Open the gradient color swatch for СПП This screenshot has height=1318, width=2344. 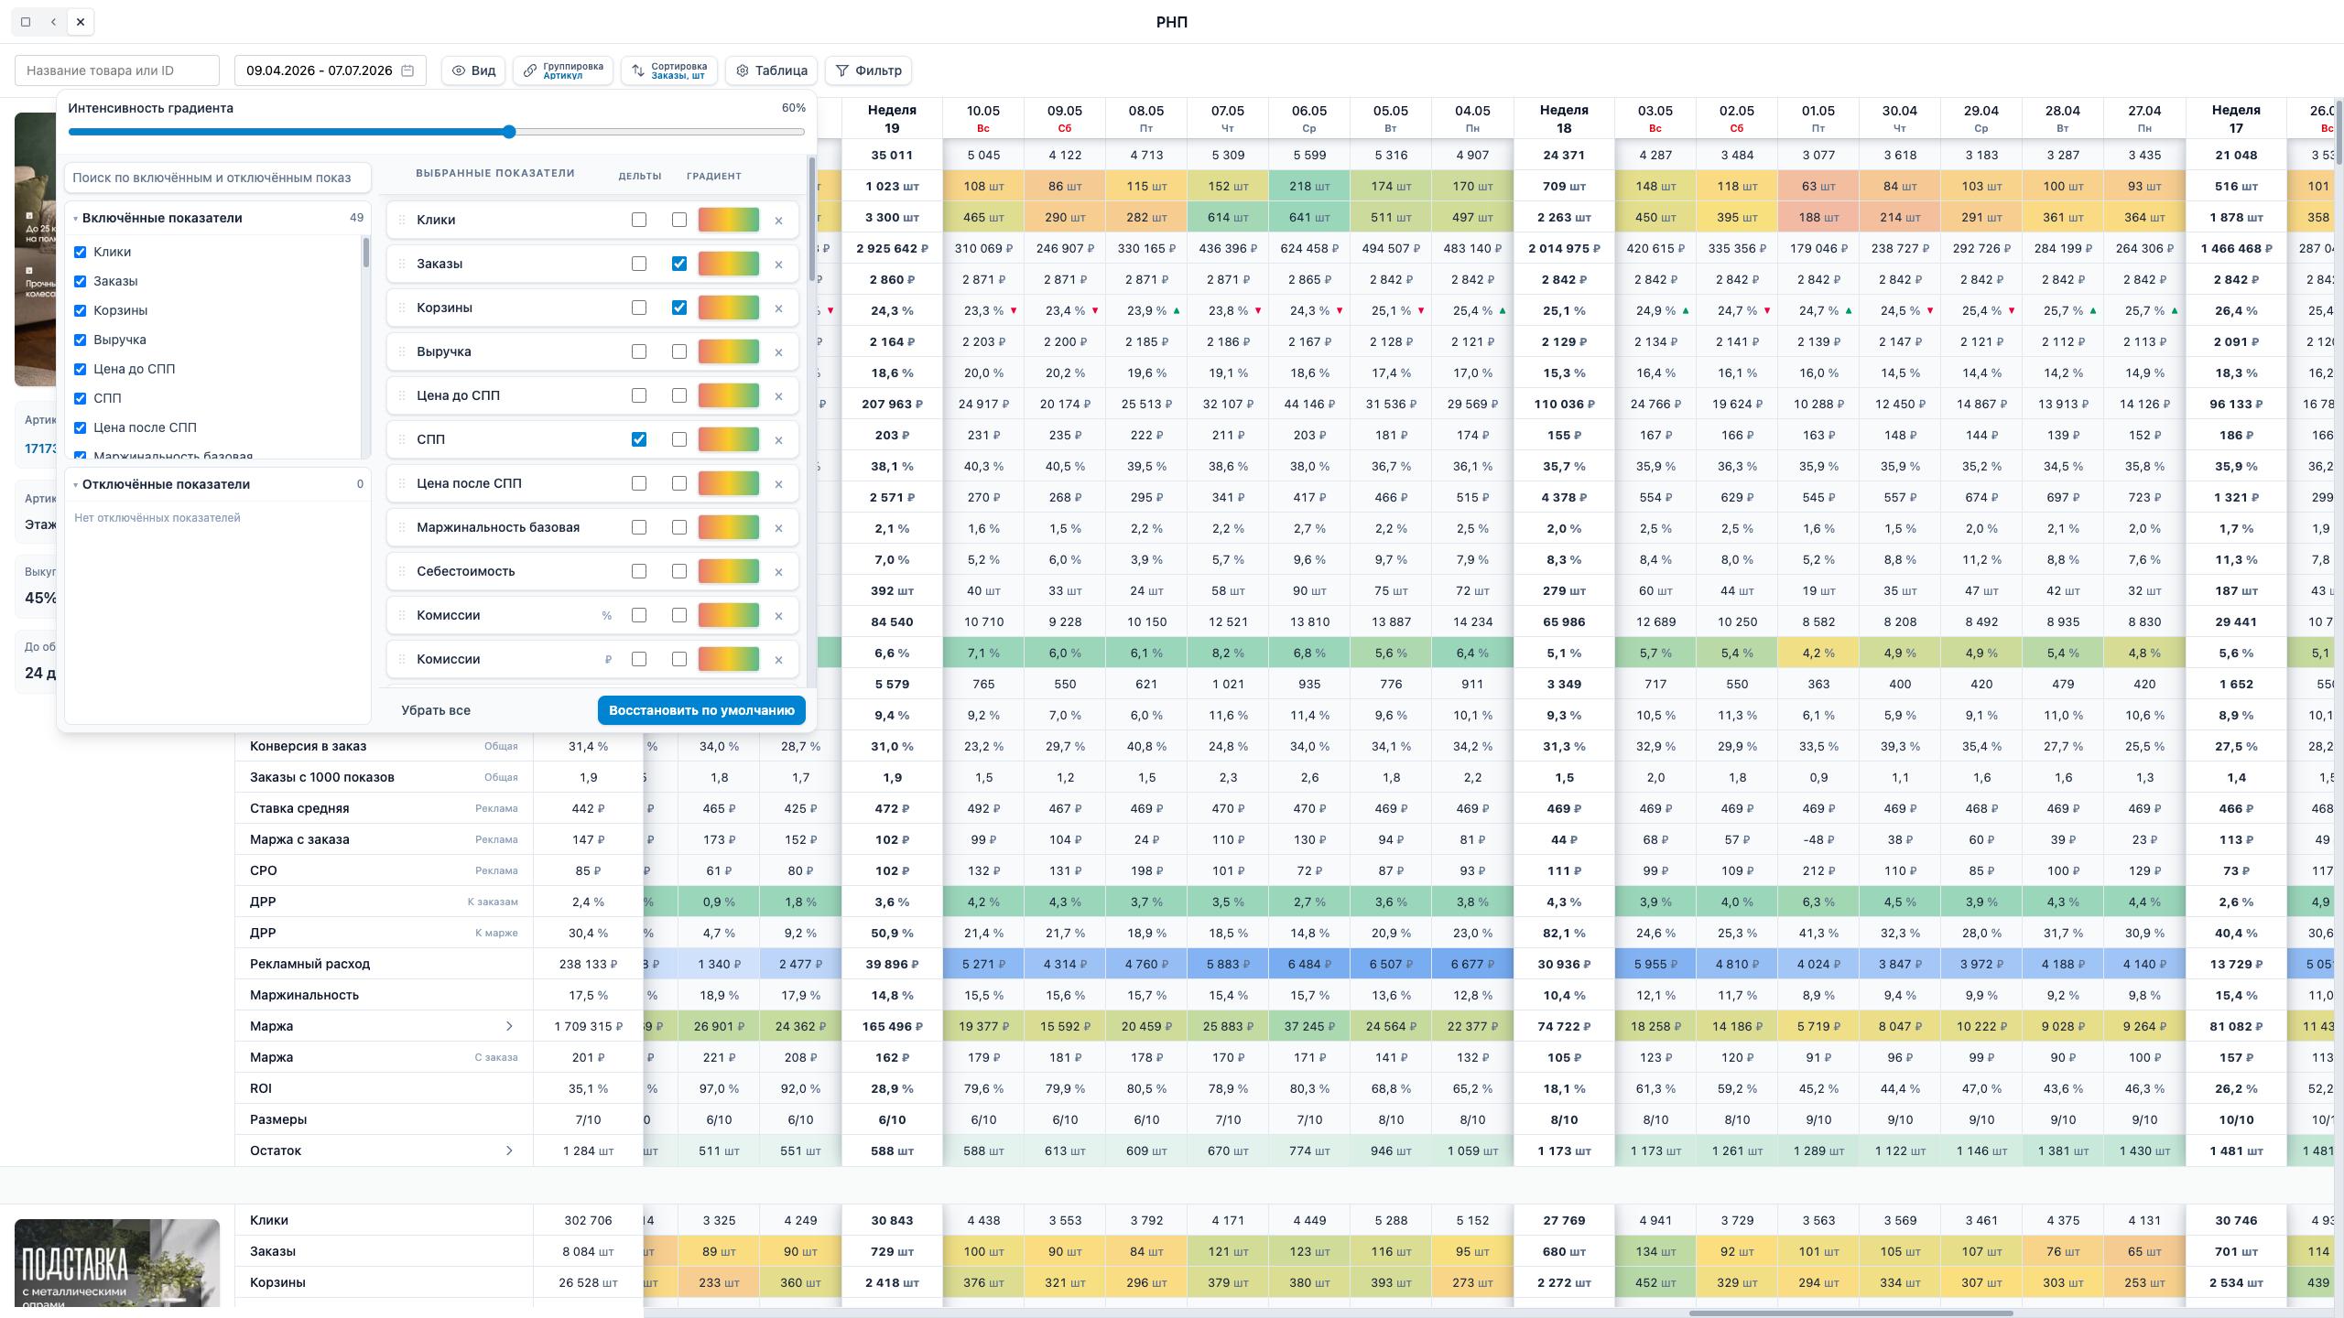click(x=729, y=439)
